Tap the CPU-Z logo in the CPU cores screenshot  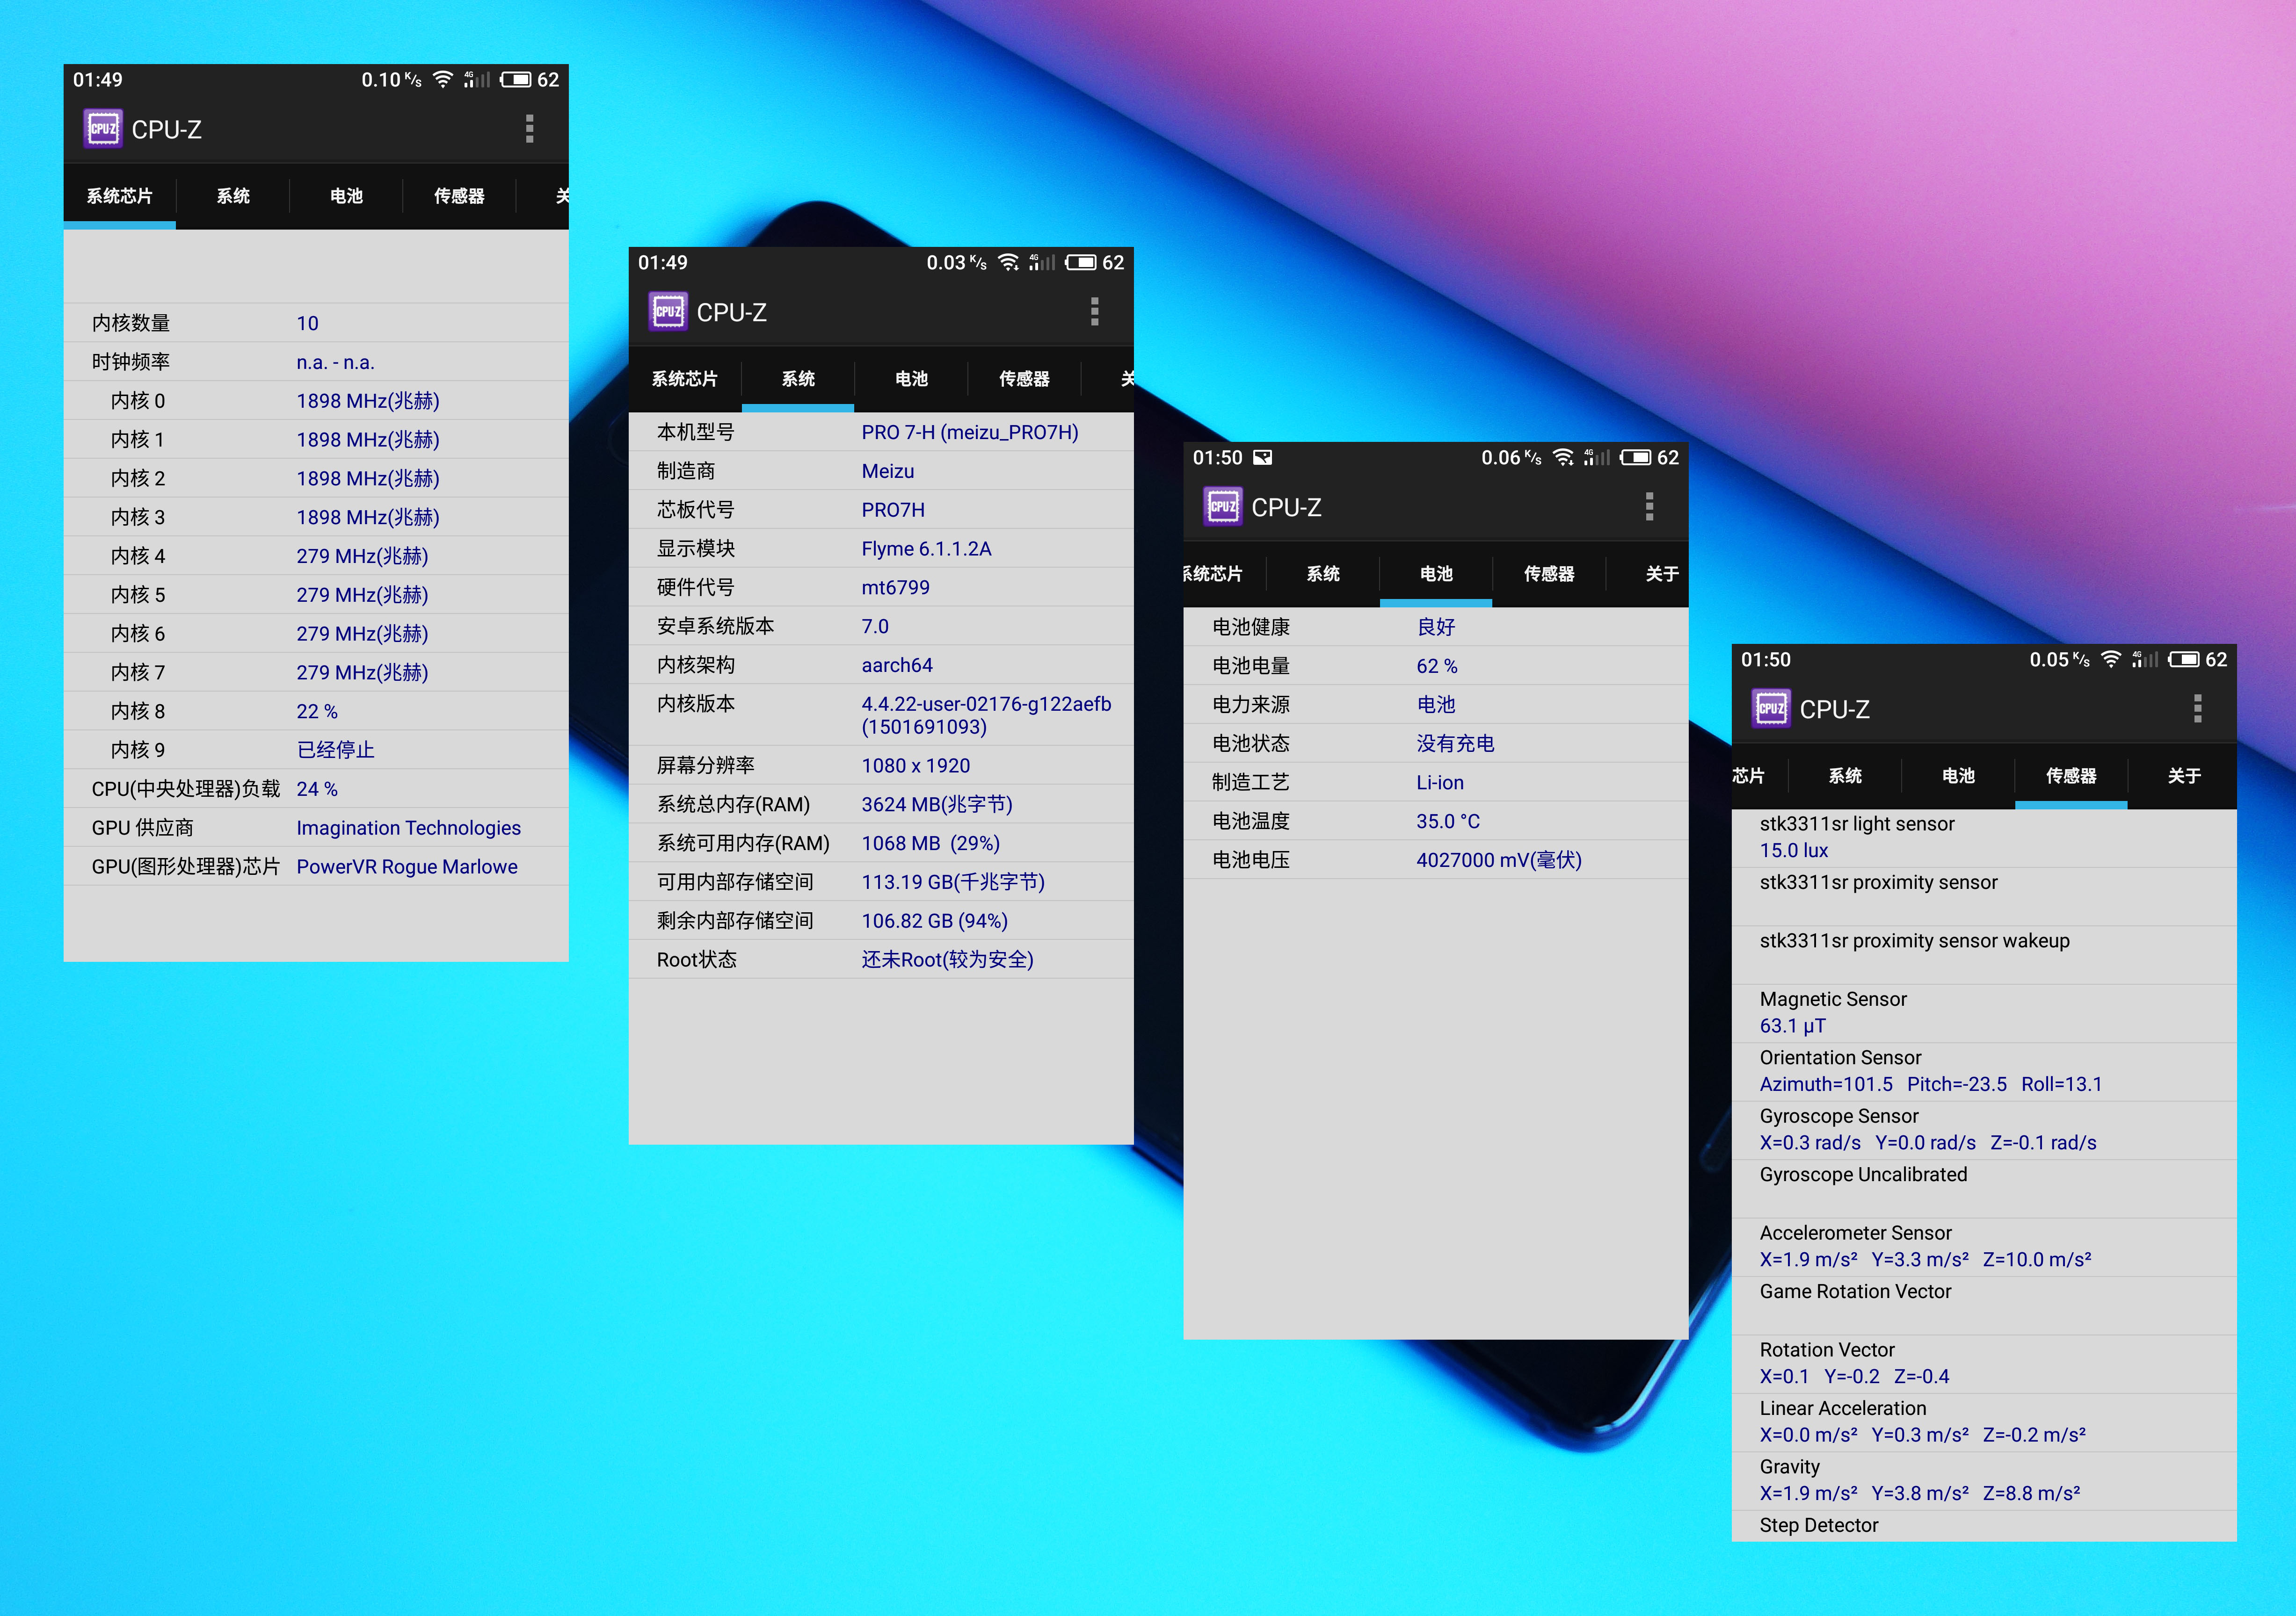pyautogui.click(x=103, y=129)
